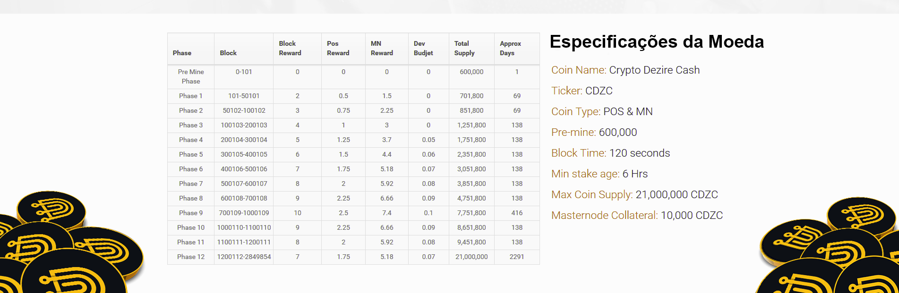This screenshot has width=899, height=293.
Task: Click the '8,651,800' total supply cell
Action: tap(471, 227)
